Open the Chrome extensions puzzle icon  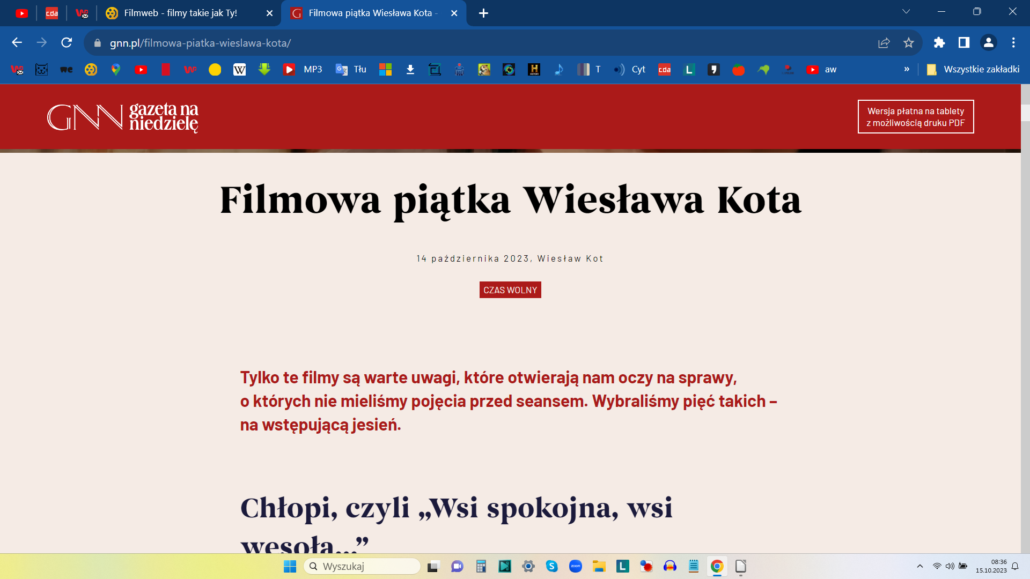tap(939, 43)
